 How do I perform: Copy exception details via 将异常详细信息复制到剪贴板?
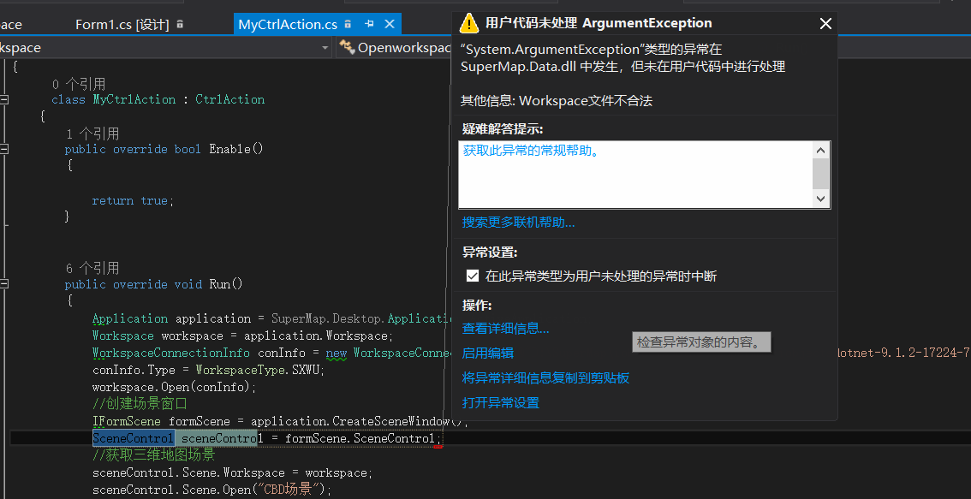(x=545, y=377)
